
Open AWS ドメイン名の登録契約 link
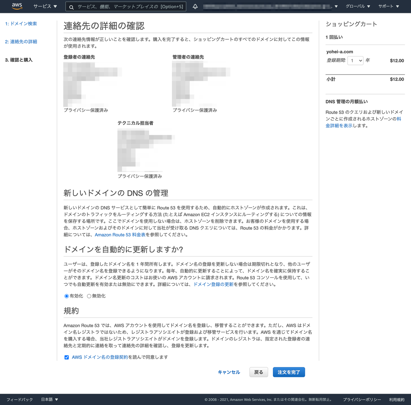100,357
